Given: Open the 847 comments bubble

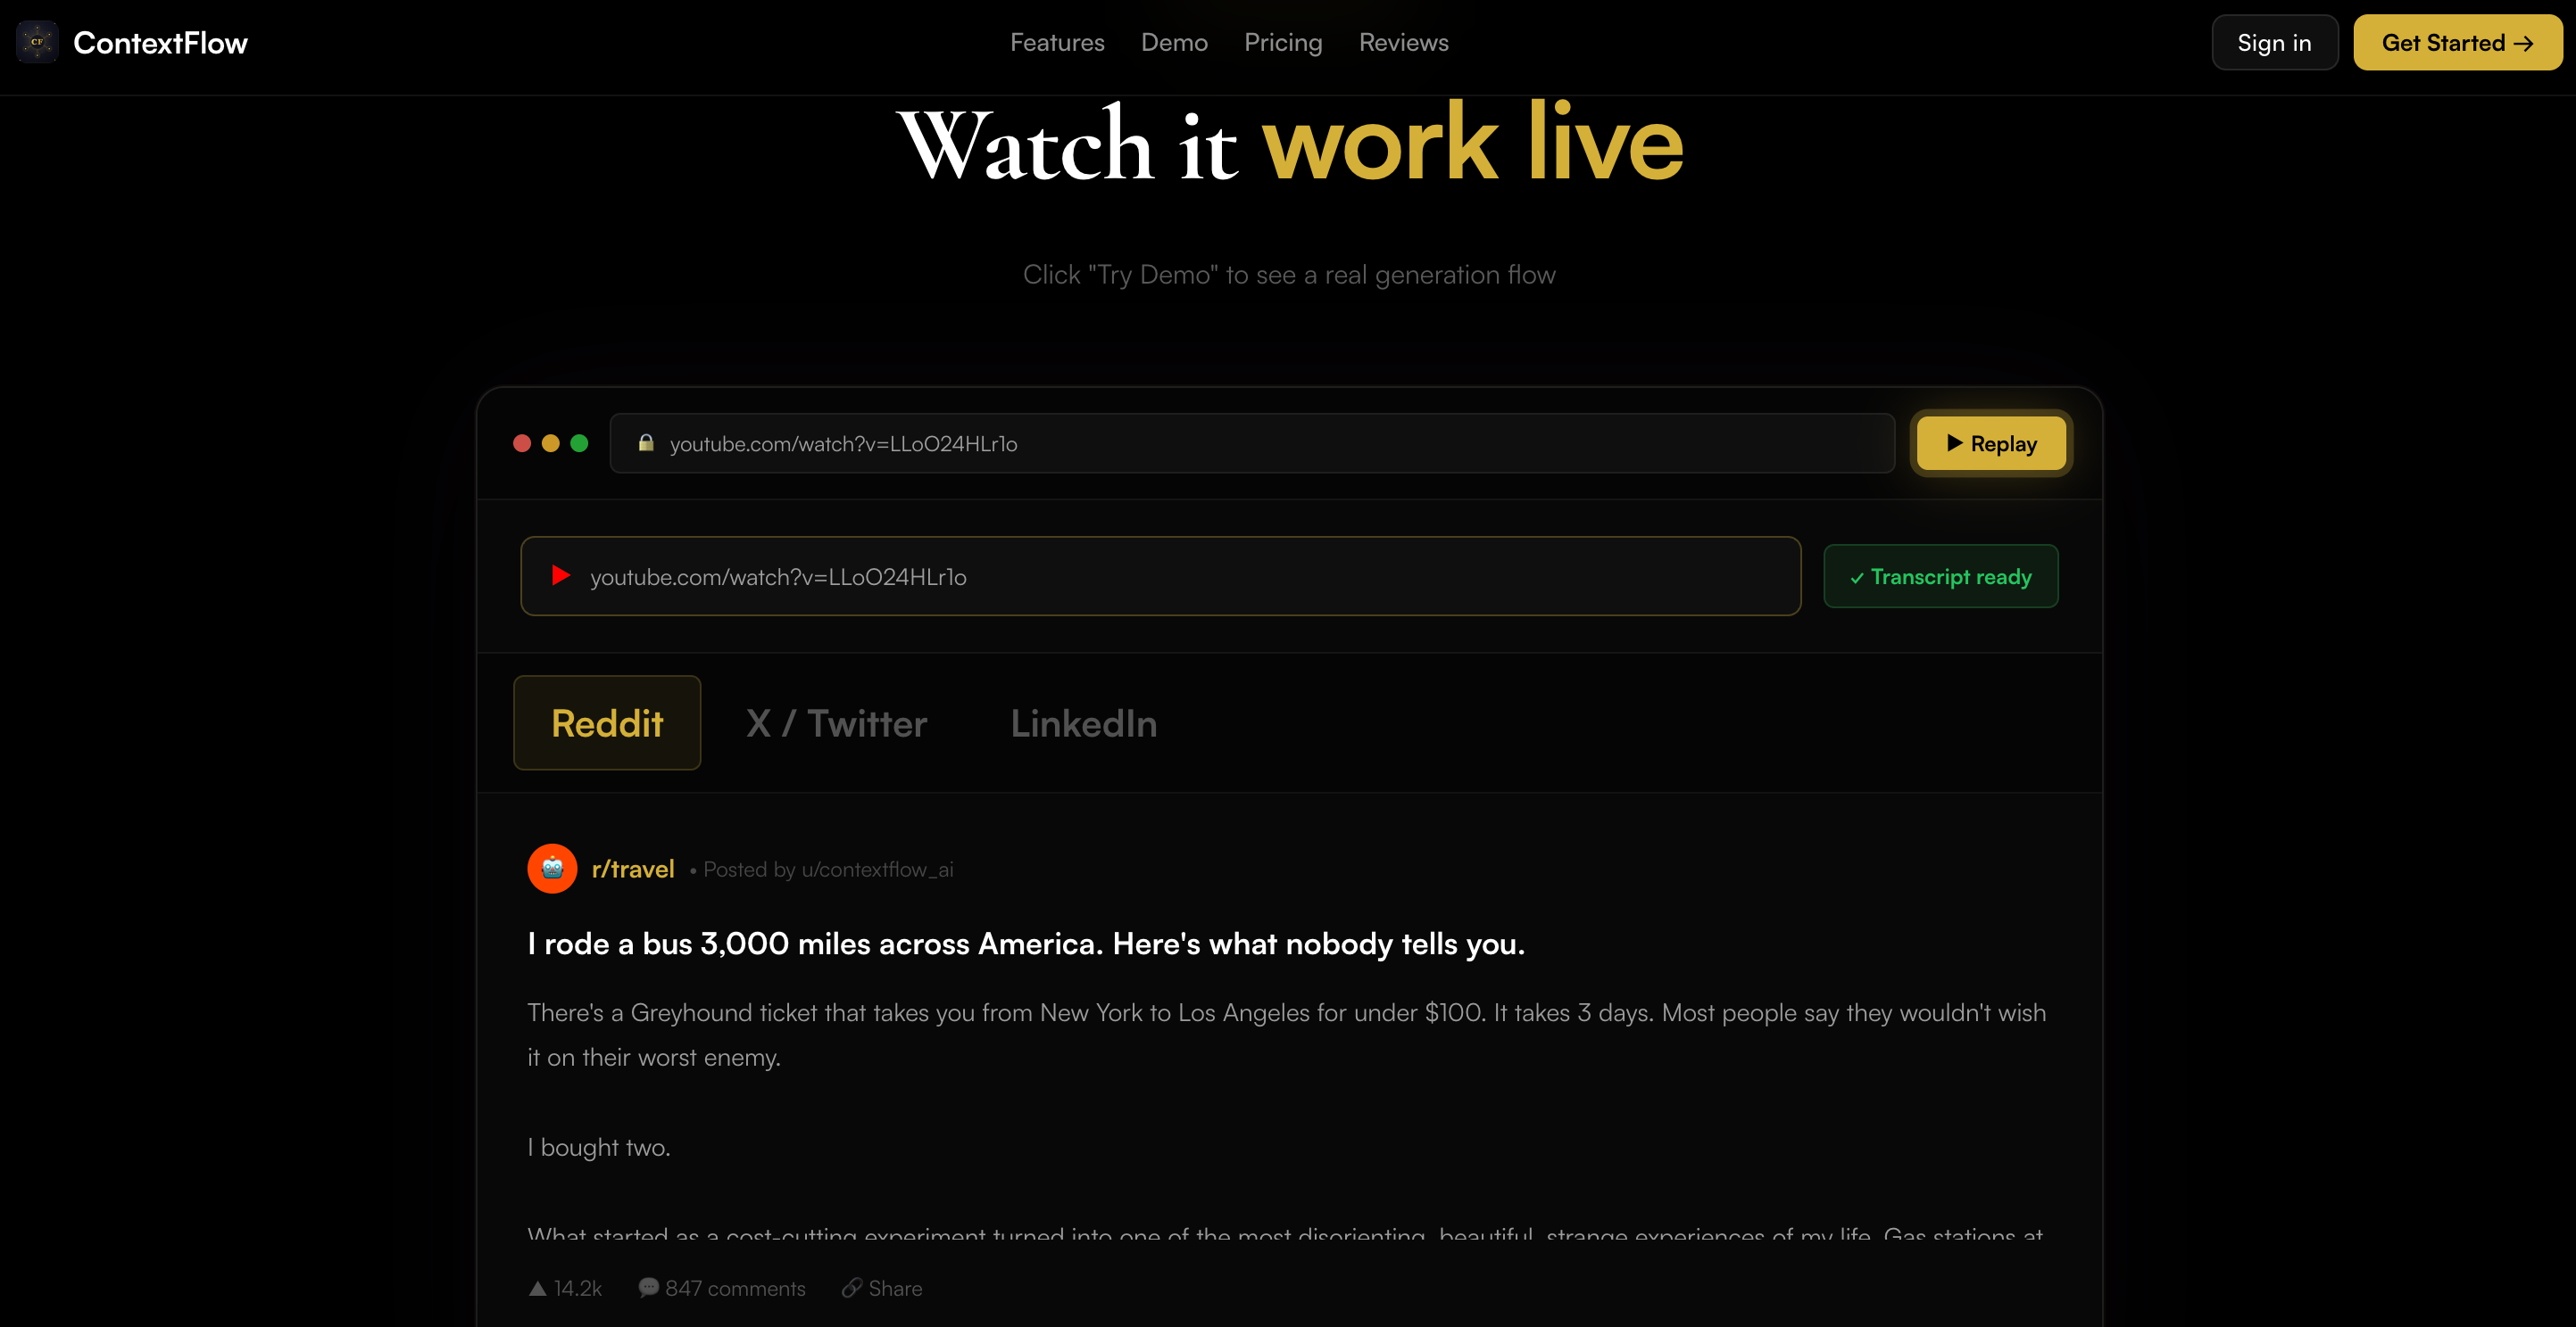Looking at the screenshot, I should click(648, 1287).
